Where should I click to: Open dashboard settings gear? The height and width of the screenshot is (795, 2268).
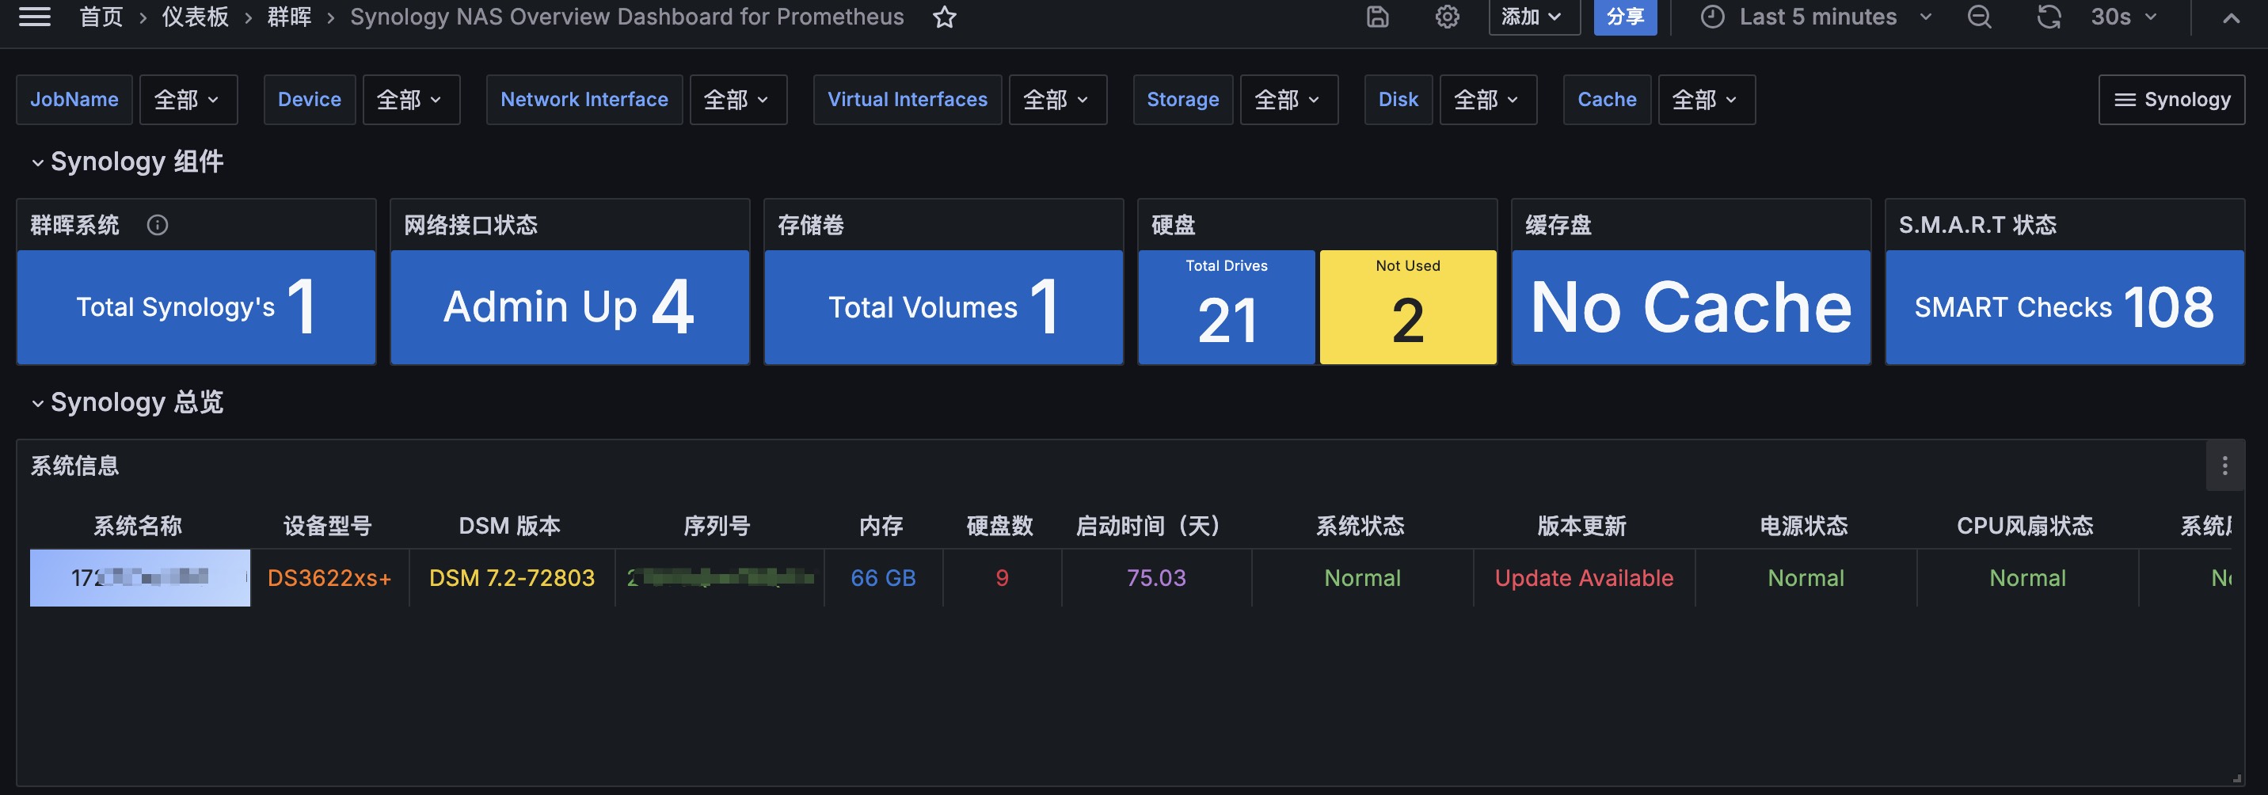click(1447, 17)
